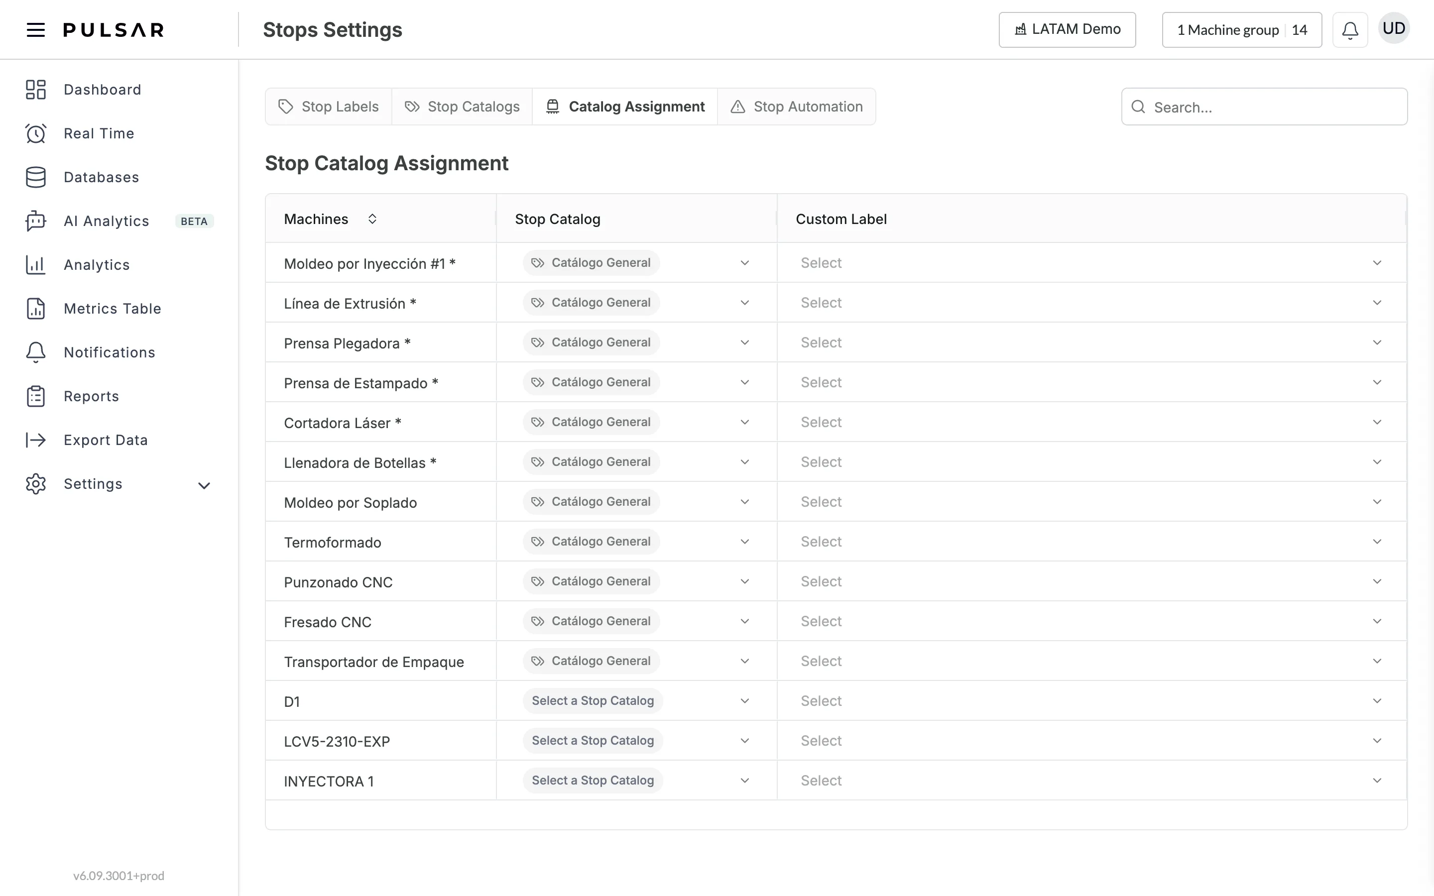Click the Real Time clock icon
This screenshot has height=896, width=1434.
coord(35,133)
